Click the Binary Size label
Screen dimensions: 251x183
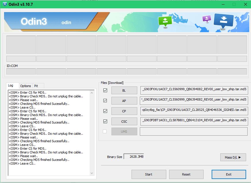coord(115,157)
